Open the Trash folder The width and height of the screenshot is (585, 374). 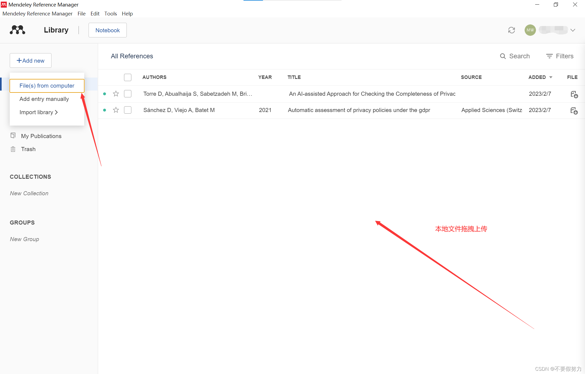tap(28, 149)
